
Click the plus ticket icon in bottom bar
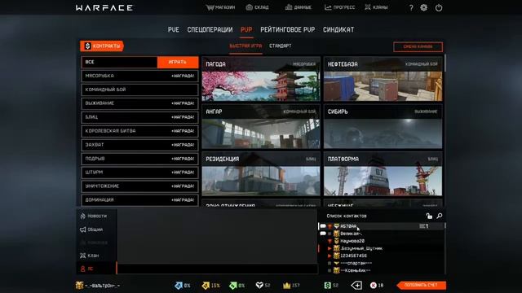tap(356, 286)
